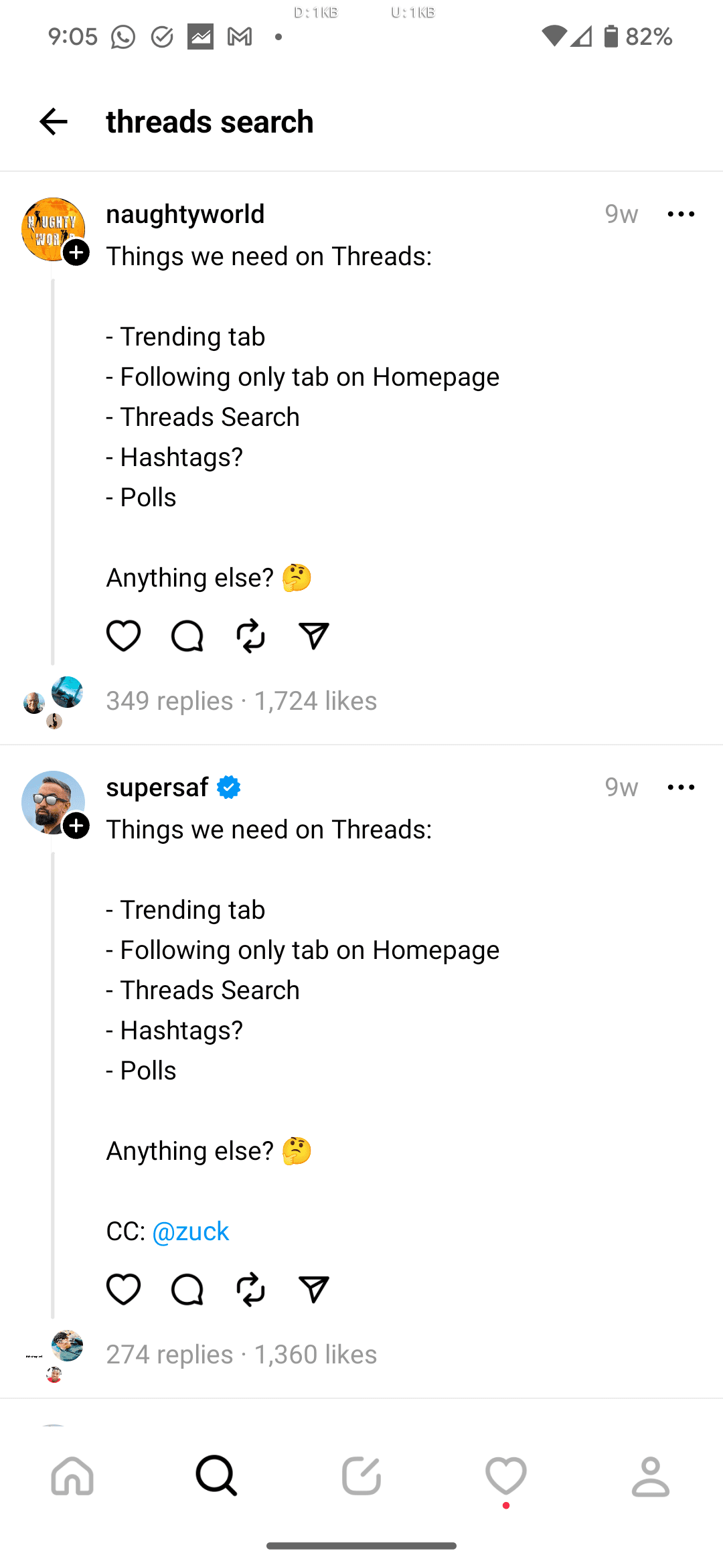Tap supersaf's verified badge
The image size is (723, 1567).
[x=228, y=787]
